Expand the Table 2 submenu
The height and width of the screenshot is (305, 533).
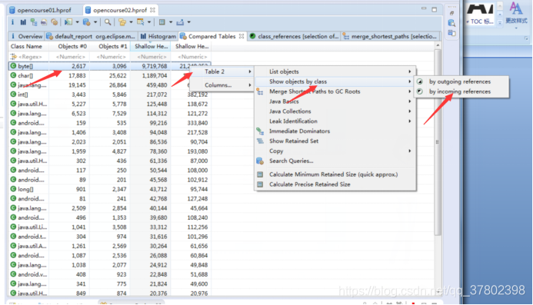[222, 71]
